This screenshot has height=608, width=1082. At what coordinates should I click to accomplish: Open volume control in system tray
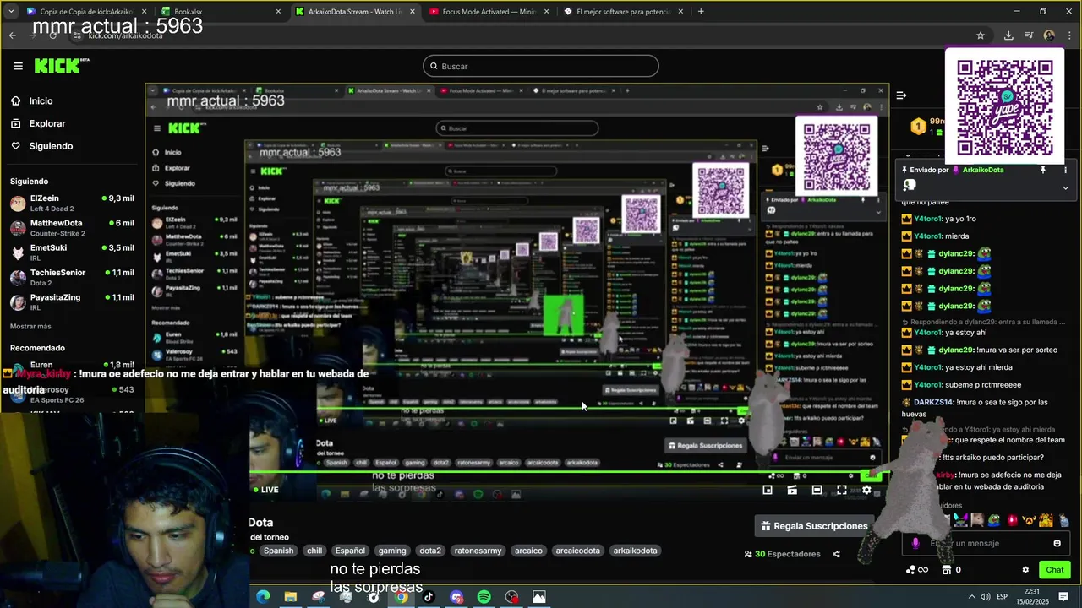tap(985, 597)
